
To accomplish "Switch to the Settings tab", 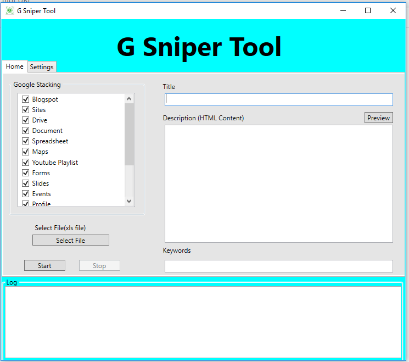I will 42,67.
